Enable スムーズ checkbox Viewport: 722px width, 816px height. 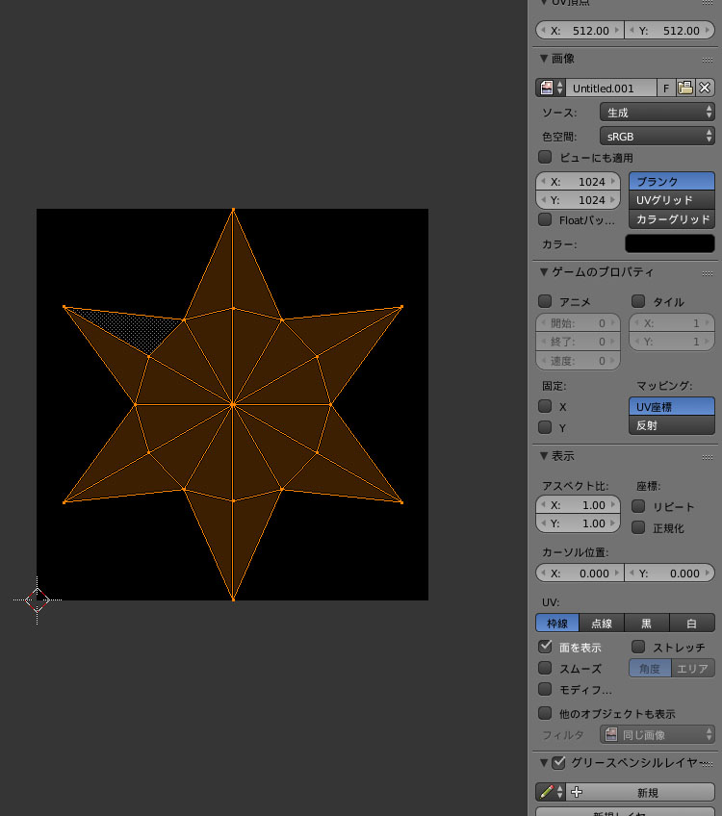[x=545, y=668]
